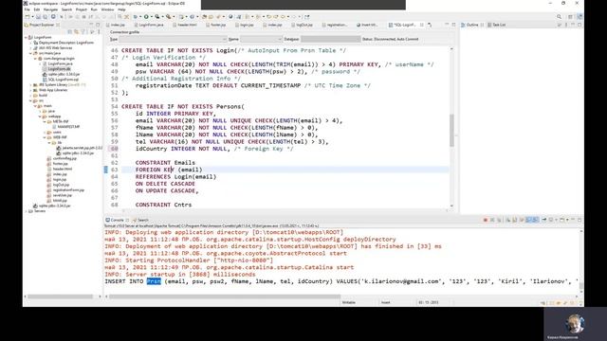Image resolution: width=607 pixels, height=341 pixels.
Task: Maximize the editor area
Action: click(453, 25)
